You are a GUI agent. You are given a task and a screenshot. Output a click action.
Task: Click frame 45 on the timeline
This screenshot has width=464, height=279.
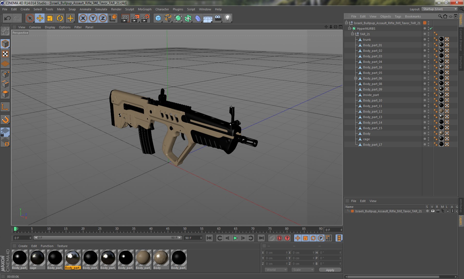168,229
